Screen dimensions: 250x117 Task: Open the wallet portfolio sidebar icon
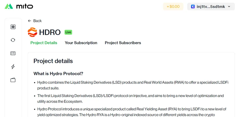[13, 80]
